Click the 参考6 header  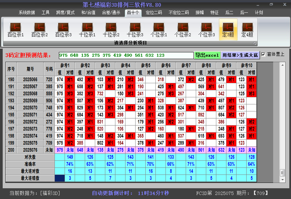point(166,65)
